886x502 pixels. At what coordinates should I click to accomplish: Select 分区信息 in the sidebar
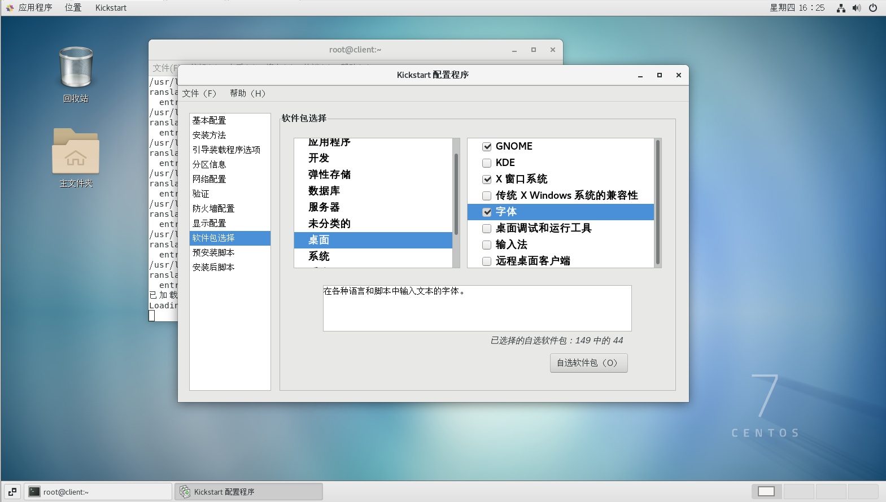pos(230,165)
